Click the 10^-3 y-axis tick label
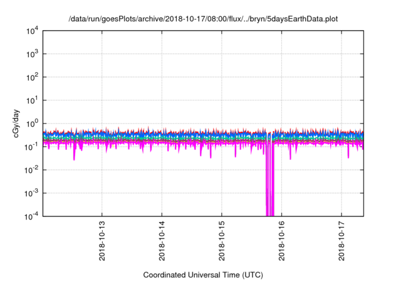 31,193
